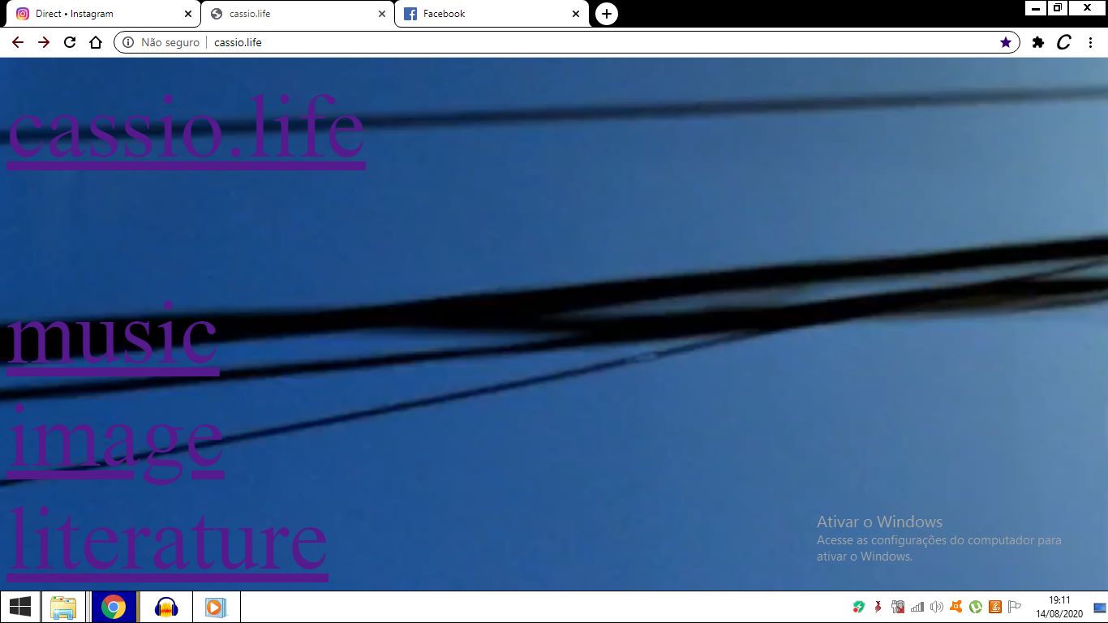Restore down the browser window
The image size is (1108, 623).
1058,8
